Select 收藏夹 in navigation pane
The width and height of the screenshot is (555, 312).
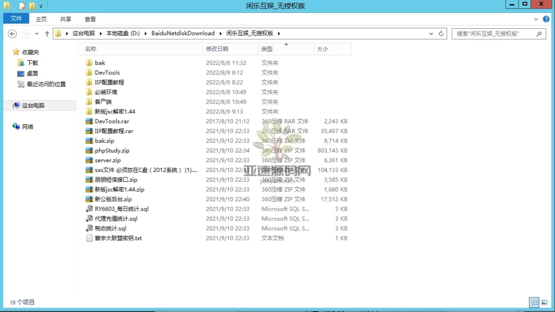pos(30,52)
